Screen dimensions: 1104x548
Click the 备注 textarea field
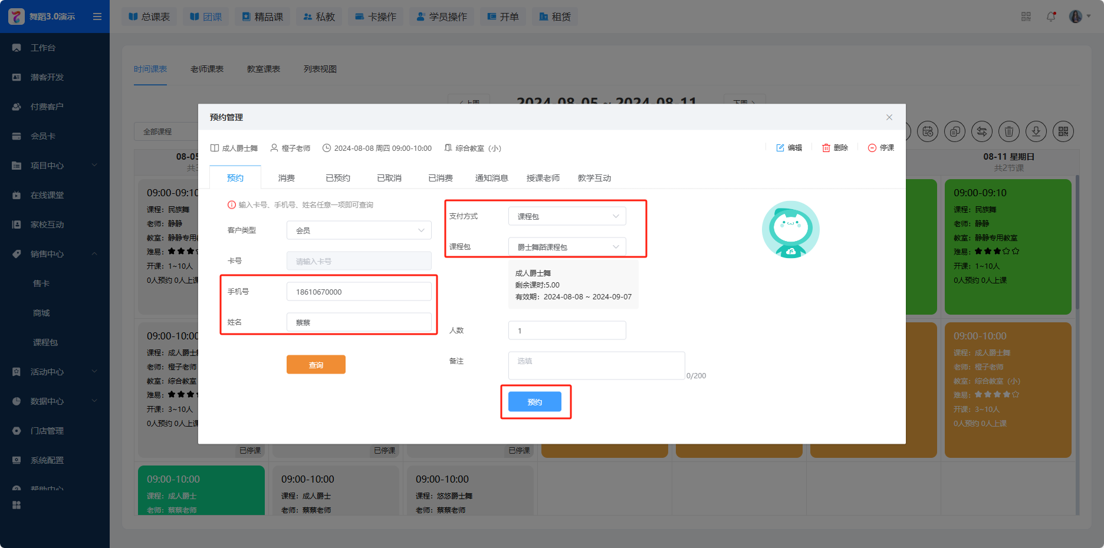[x=596, y=365]
